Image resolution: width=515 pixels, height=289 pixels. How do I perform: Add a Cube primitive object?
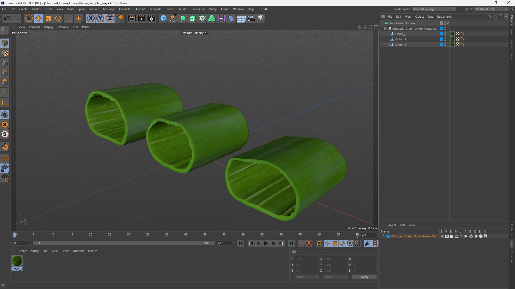163,18
